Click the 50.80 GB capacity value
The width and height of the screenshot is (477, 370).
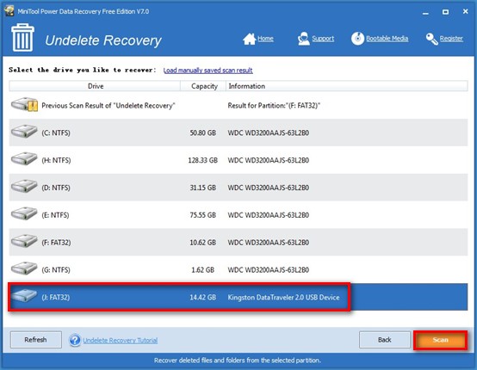click(203, 133)
